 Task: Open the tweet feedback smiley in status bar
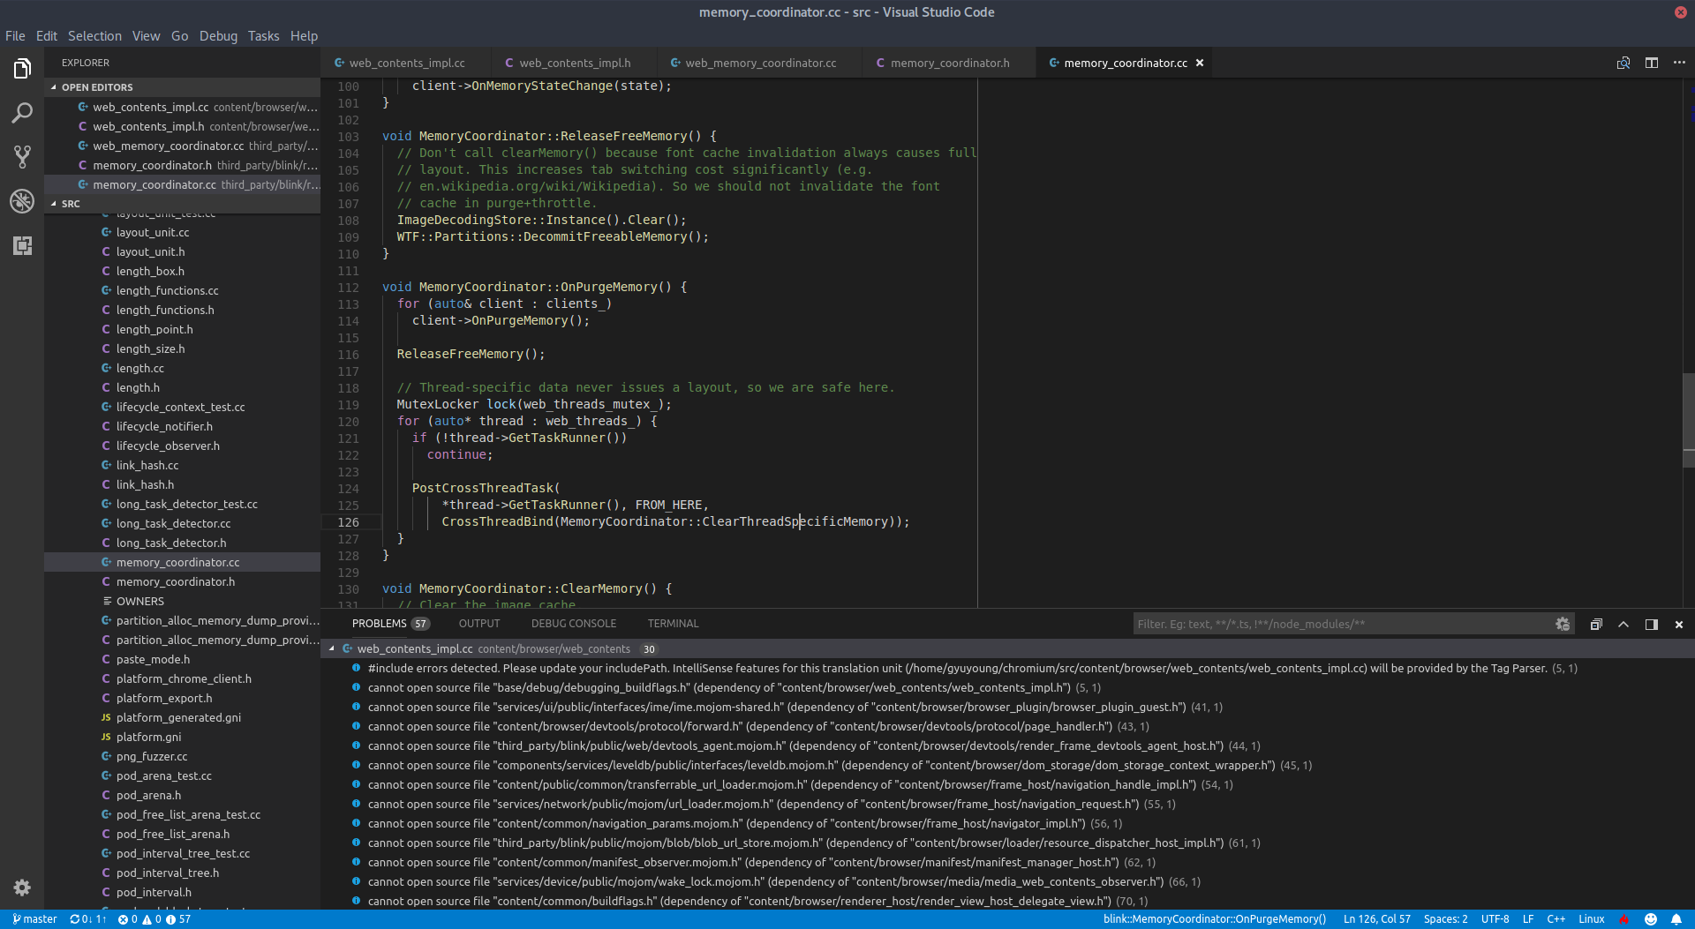tap(1650, 918)
